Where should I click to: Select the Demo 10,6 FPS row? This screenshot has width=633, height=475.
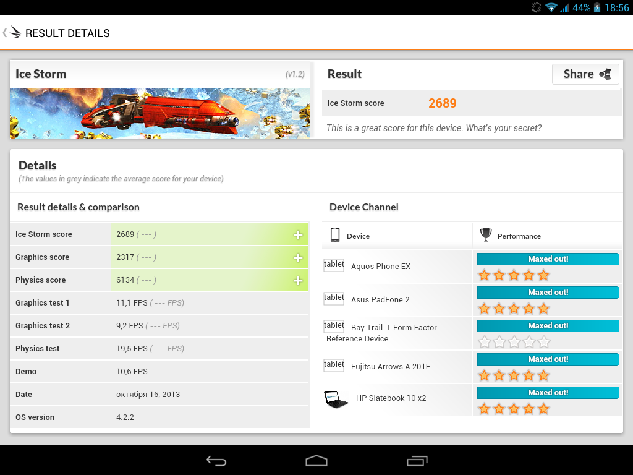(159, 372)
